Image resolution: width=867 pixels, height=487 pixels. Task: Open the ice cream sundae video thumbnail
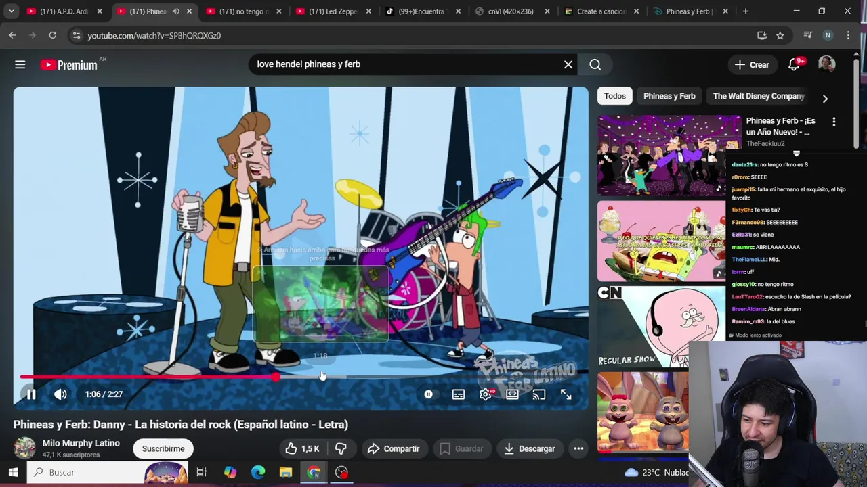point(661,241)
